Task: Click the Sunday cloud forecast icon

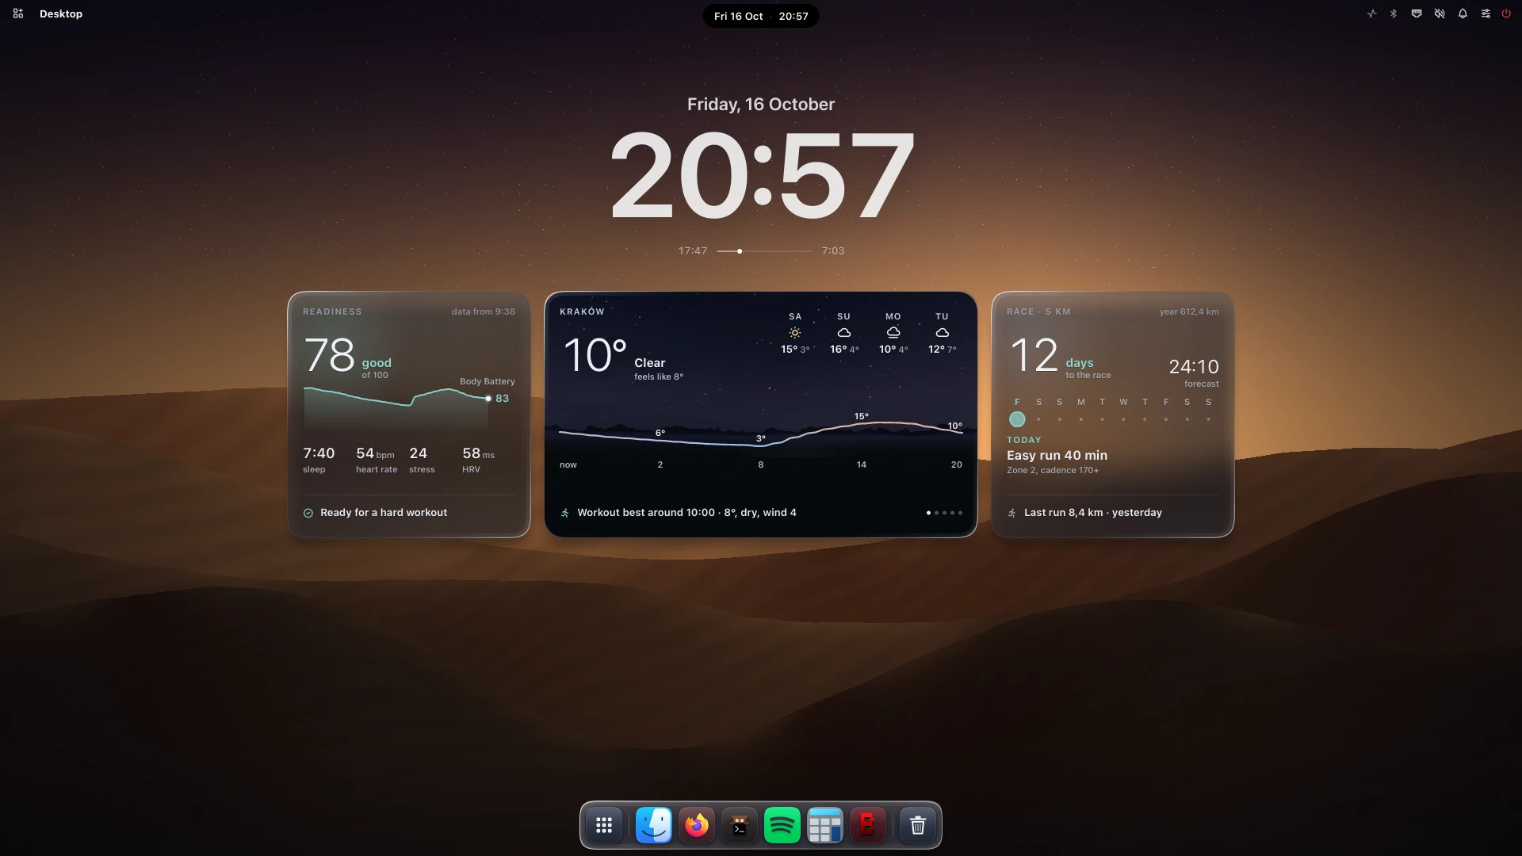Action: click(844, 333)
